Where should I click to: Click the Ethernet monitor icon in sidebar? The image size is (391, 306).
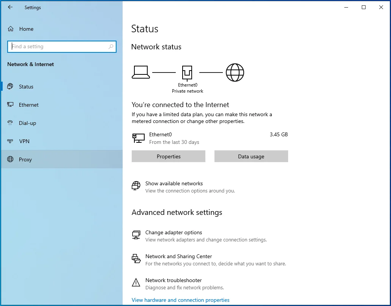point(10,105)
